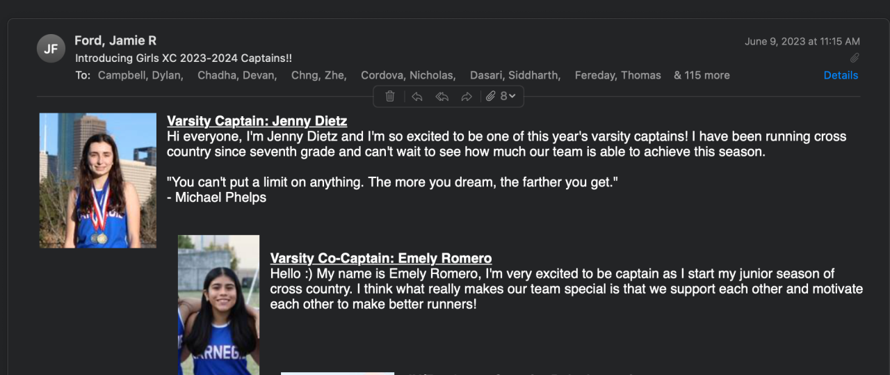Click the Reply All double-arrow icon
This screenshot has width=890, height=375.
tap(442, 96)
